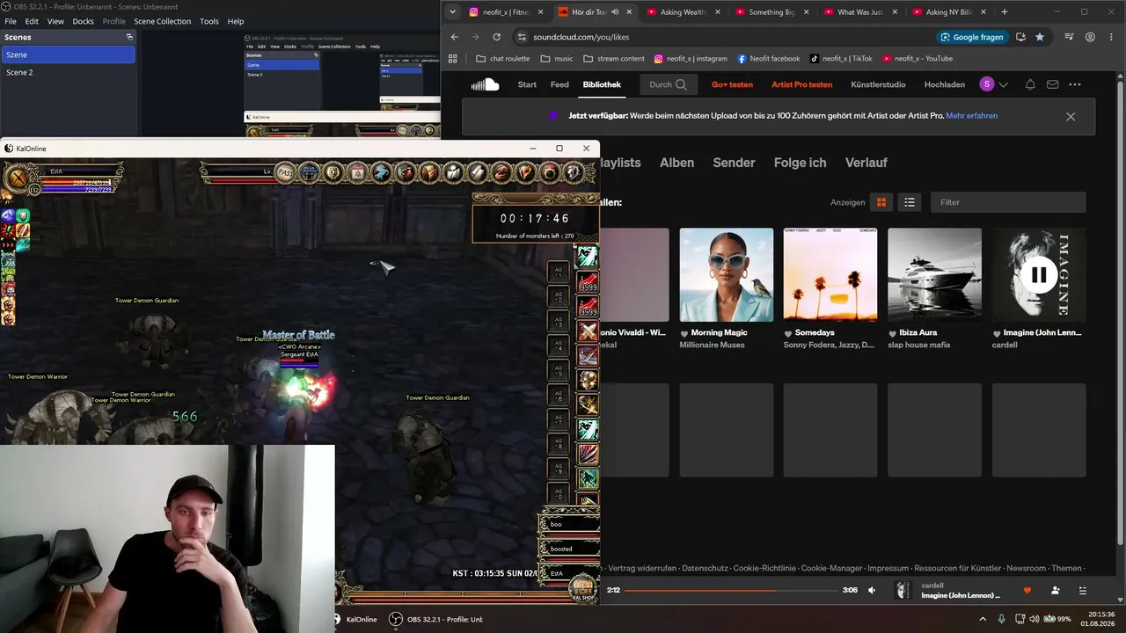Click the SoundCloud logo icon
Viewport: 1126px width, 633px height.
coord(485,84)
